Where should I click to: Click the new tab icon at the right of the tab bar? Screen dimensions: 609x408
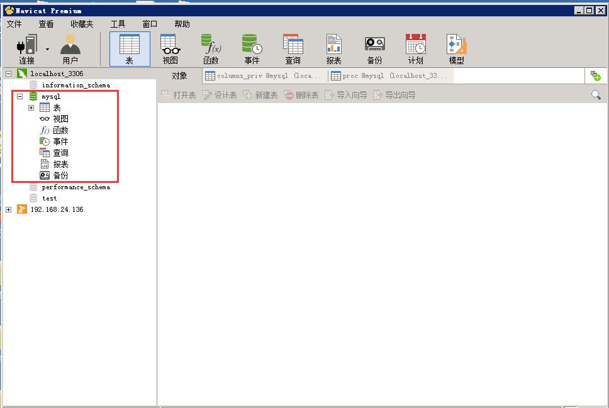(x=595, y=75)
